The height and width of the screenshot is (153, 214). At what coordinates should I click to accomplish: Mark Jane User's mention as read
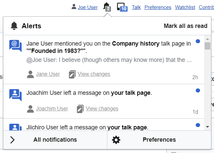pos(198,41)
